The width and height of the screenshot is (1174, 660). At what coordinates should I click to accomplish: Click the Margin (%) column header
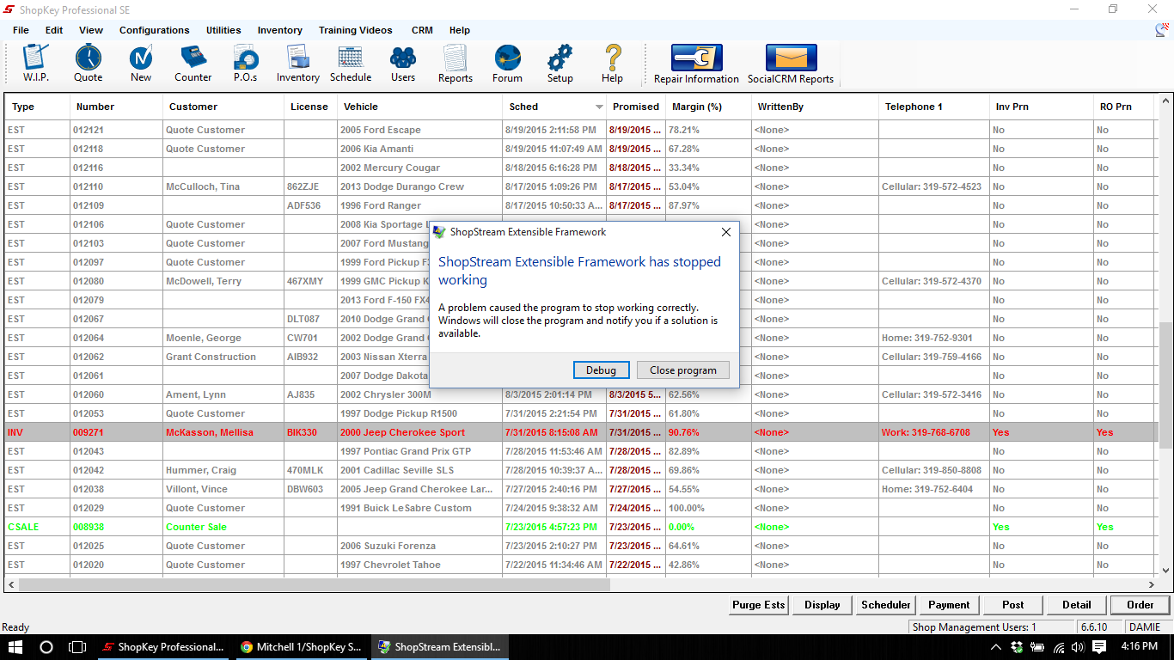click(707, 107)
